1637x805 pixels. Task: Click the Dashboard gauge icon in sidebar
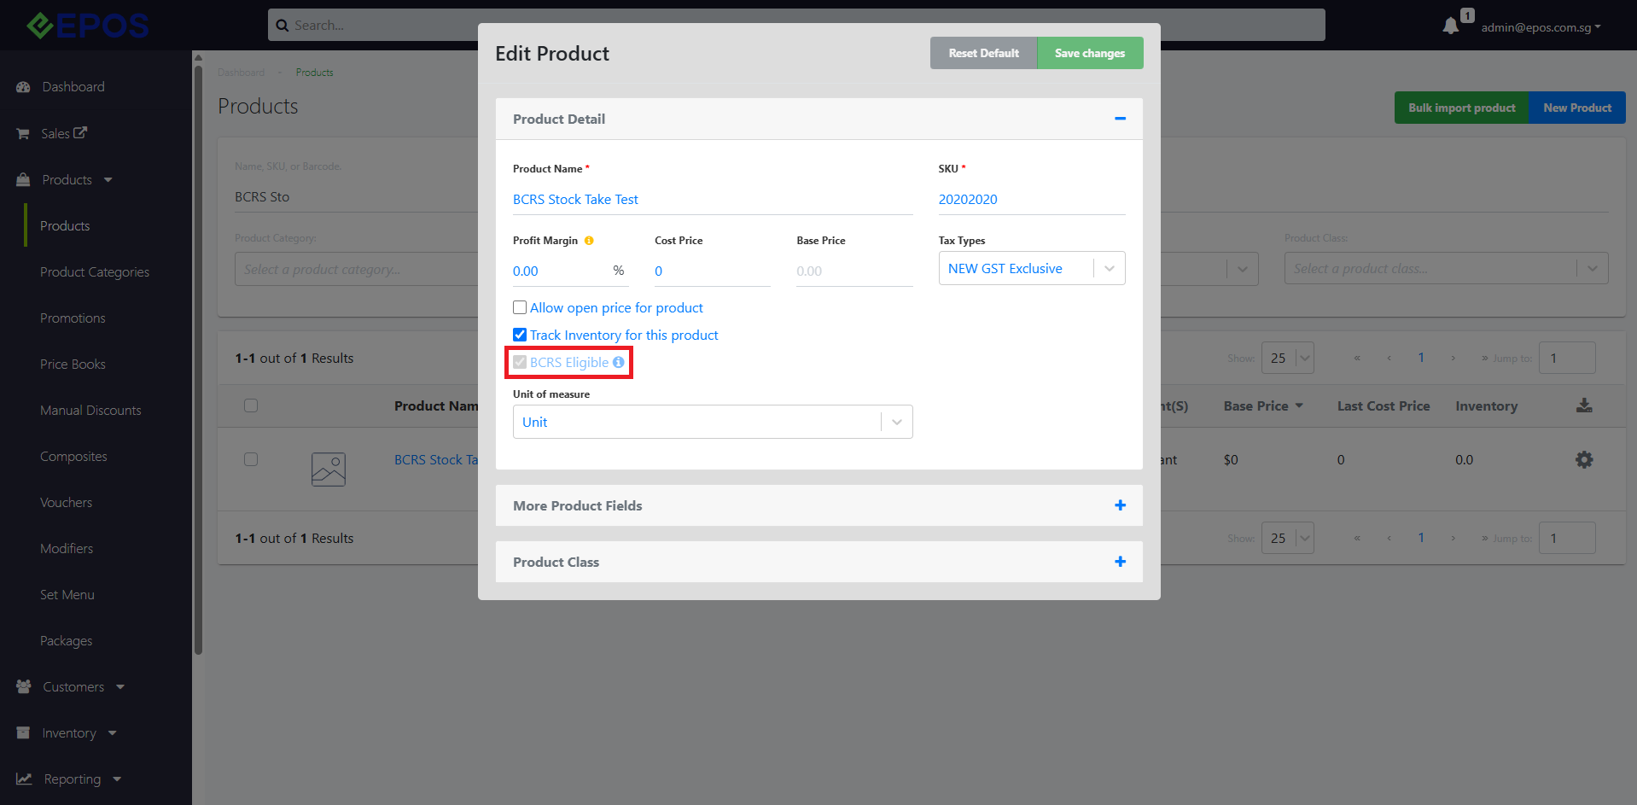[x=24, y=87]
